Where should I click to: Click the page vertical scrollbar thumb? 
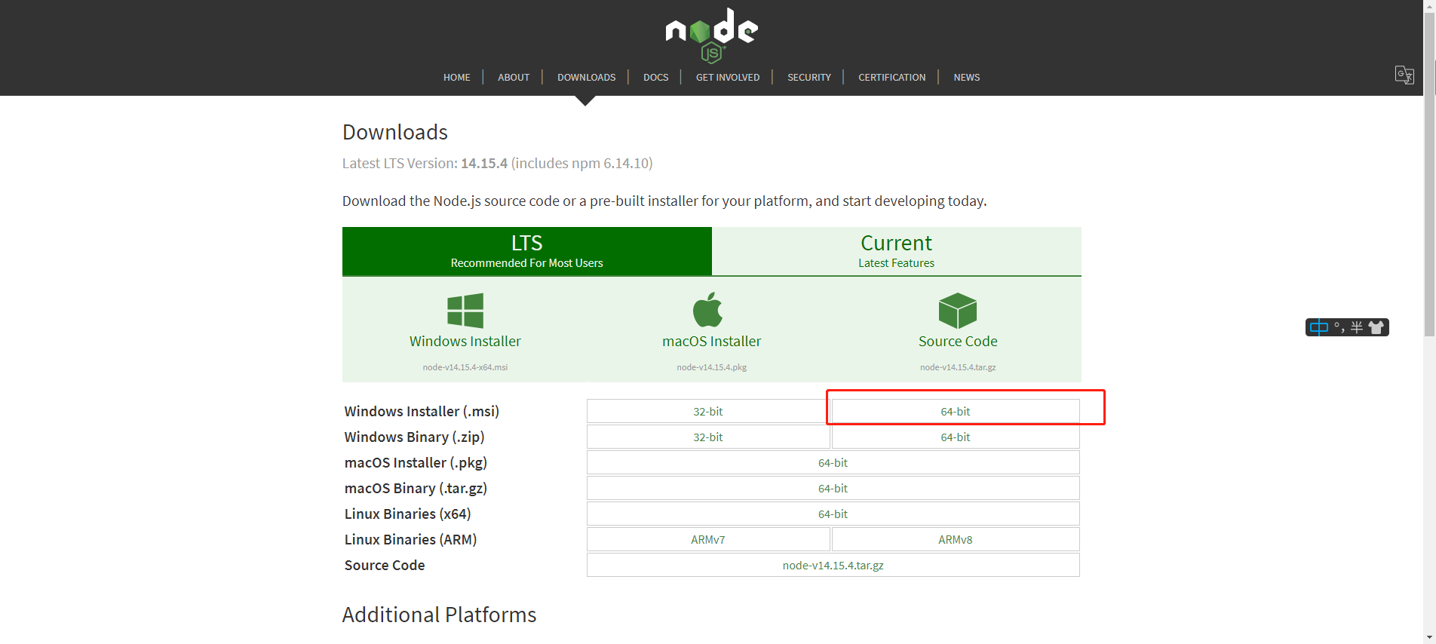(1429, 175)
